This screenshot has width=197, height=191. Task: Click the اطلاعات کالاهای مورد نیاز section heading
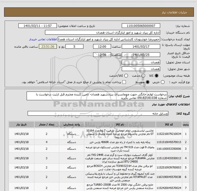[x=171, y=104]
